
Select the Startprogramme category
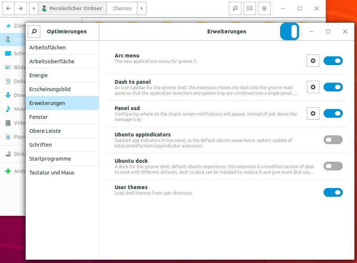click(50, 159)
